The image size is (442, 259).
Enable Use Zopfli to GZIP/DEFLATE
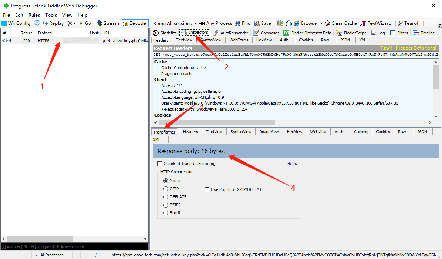207,189
